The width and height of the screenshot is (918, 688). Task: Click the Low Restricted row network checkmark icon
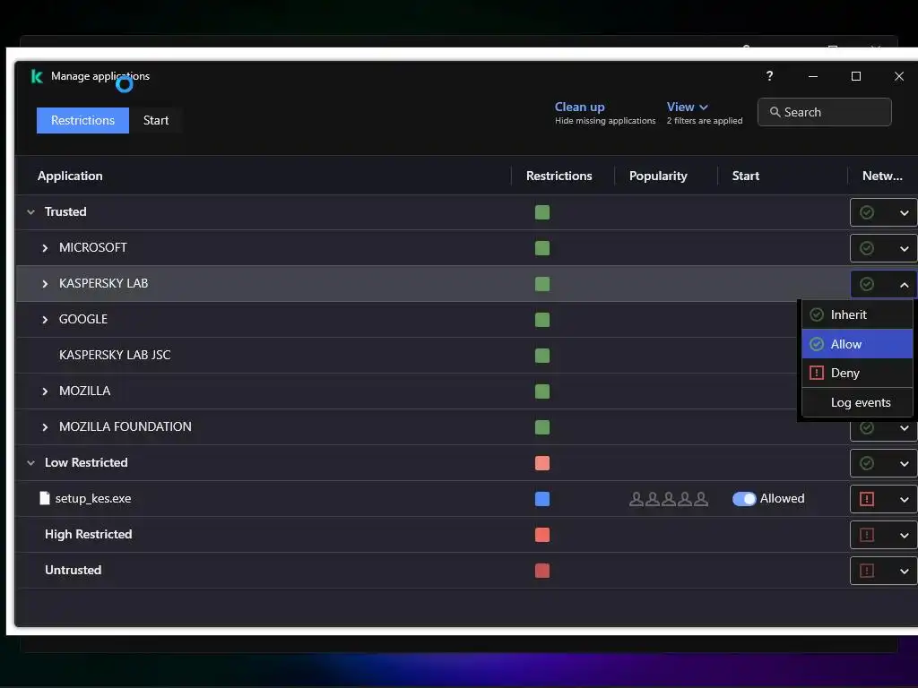(867, 463)
